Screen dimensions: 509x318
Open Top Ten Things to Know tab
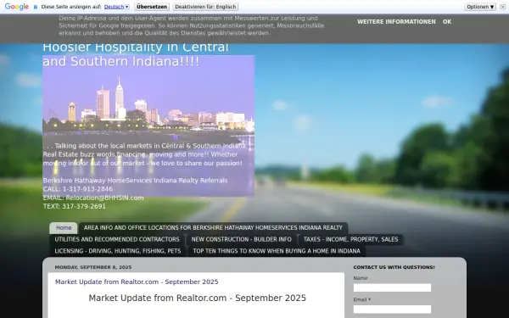click(277, 251)
